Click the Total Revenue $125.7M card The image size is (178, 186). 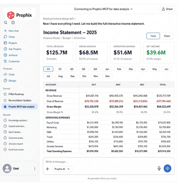point(58,53)
